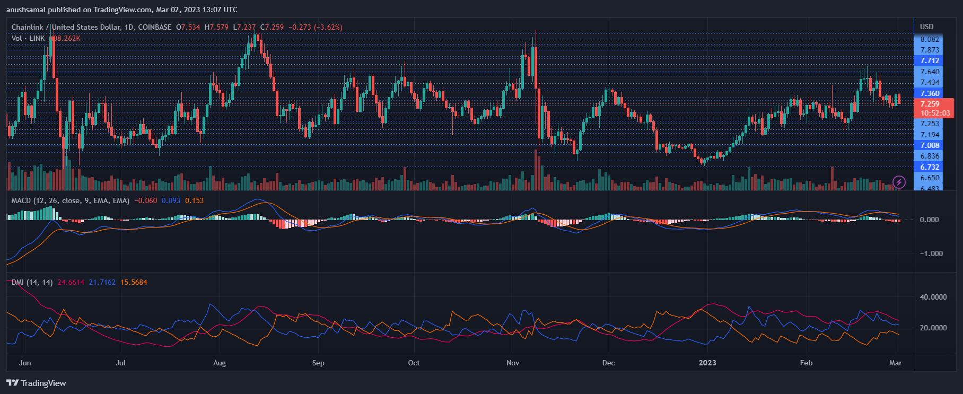Click the 7.640 price level label
The image size is (963, 394).
[930, 72]
